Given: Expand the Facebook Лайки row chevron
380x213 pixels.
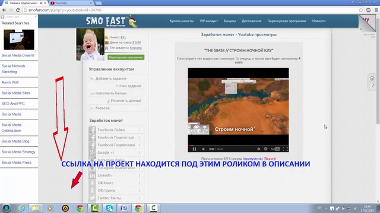Looking at the screenshot, I should pyautogui.click(x=140, y=130).
